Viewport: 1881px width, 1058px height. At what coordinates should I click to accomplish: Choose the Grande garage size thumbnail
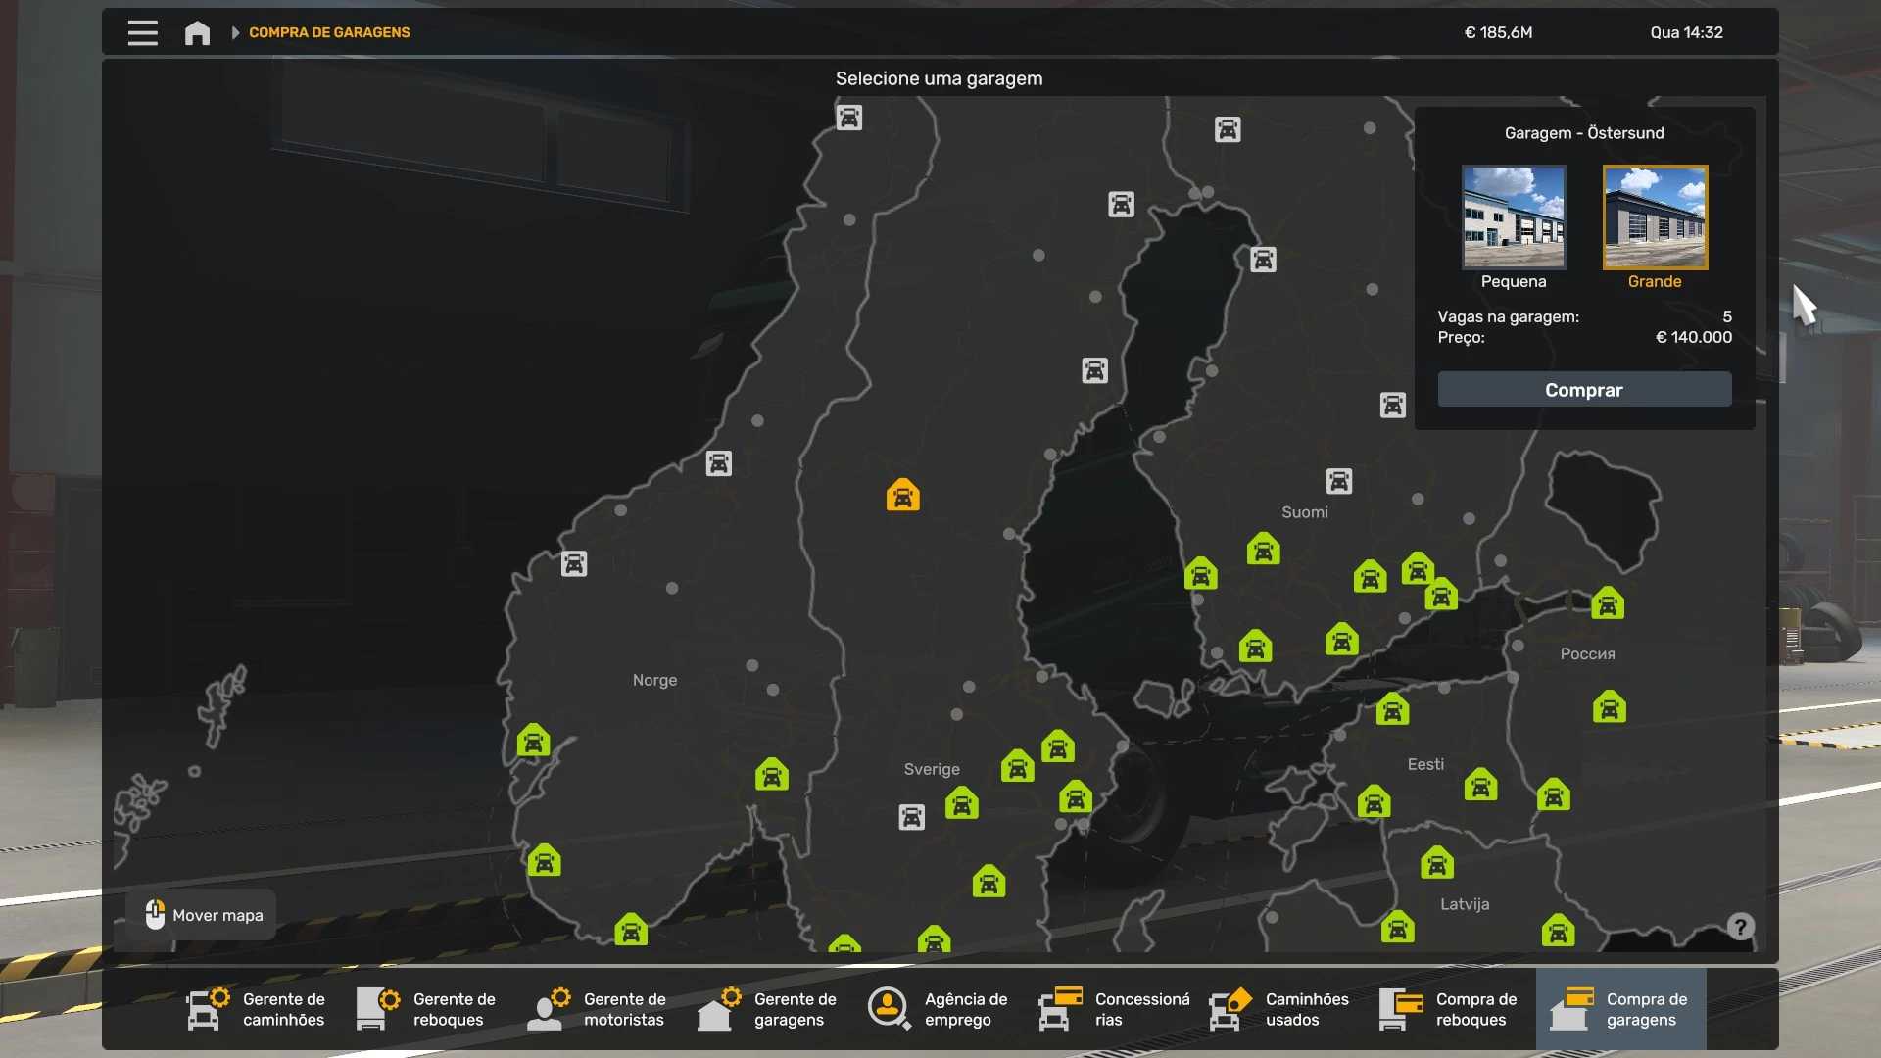pyautogui.click(x=1654, y=217)
